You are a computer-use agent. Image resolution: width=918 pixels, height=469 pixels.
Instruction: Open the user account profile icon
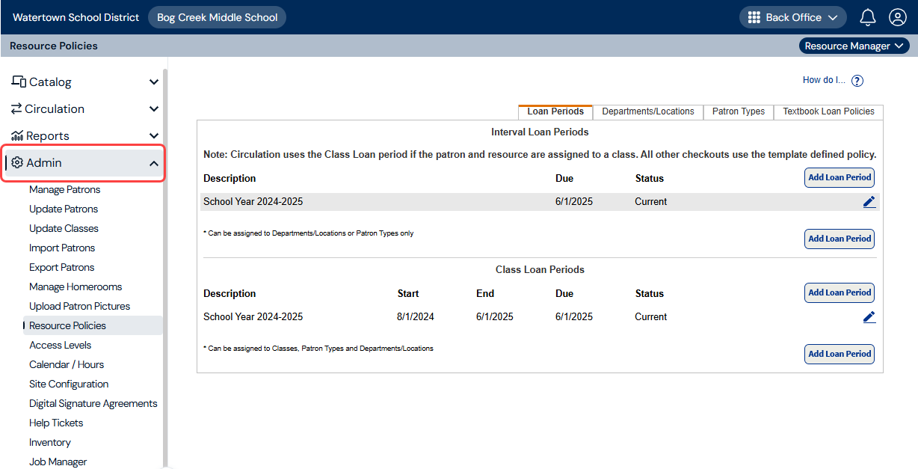pos(897,16)
